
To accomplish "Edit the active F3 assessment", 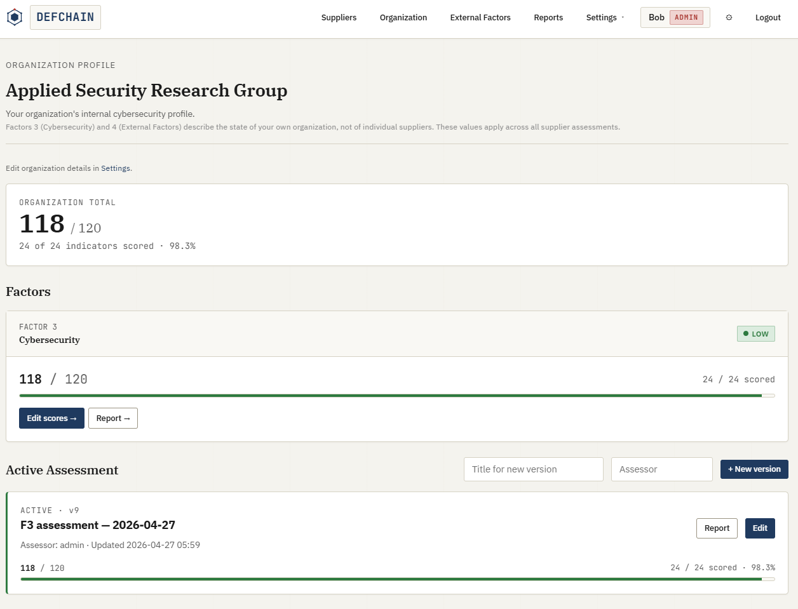I will pyautogui.click(x=760, y=528).
